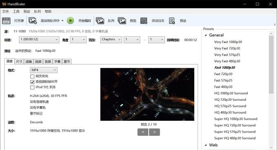The image size is (277, 150).
Task: Switch to the 摘要 tab
Action: 9,61
